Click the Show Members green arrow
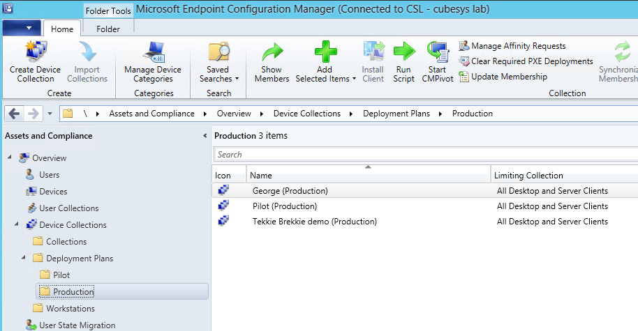638x331 pixels. (272, 53)
